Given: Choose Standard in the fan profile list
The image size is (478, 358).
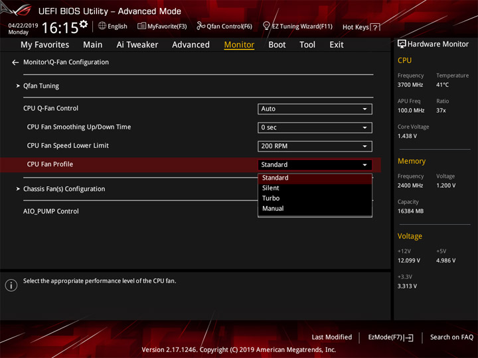Looking at the screenshot, I should [315, 178].
